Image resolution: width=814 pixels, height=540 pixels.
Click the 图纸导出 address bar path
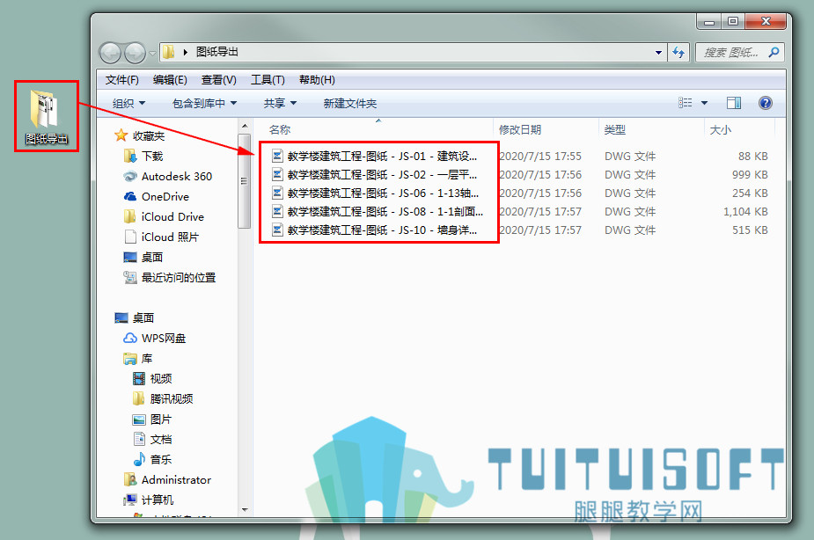click(217, 52)
